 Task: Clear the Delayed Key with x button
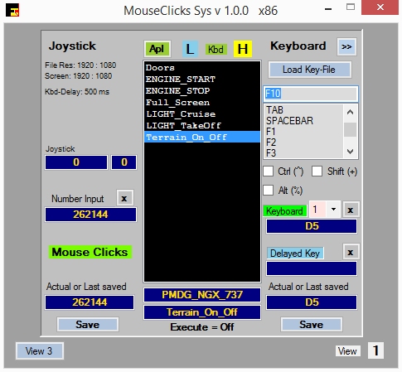tap(351, 252)
